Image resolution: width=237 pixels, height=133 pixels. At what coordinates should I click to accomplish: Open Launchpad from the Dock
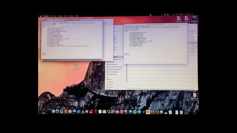[x=57, y=111]
